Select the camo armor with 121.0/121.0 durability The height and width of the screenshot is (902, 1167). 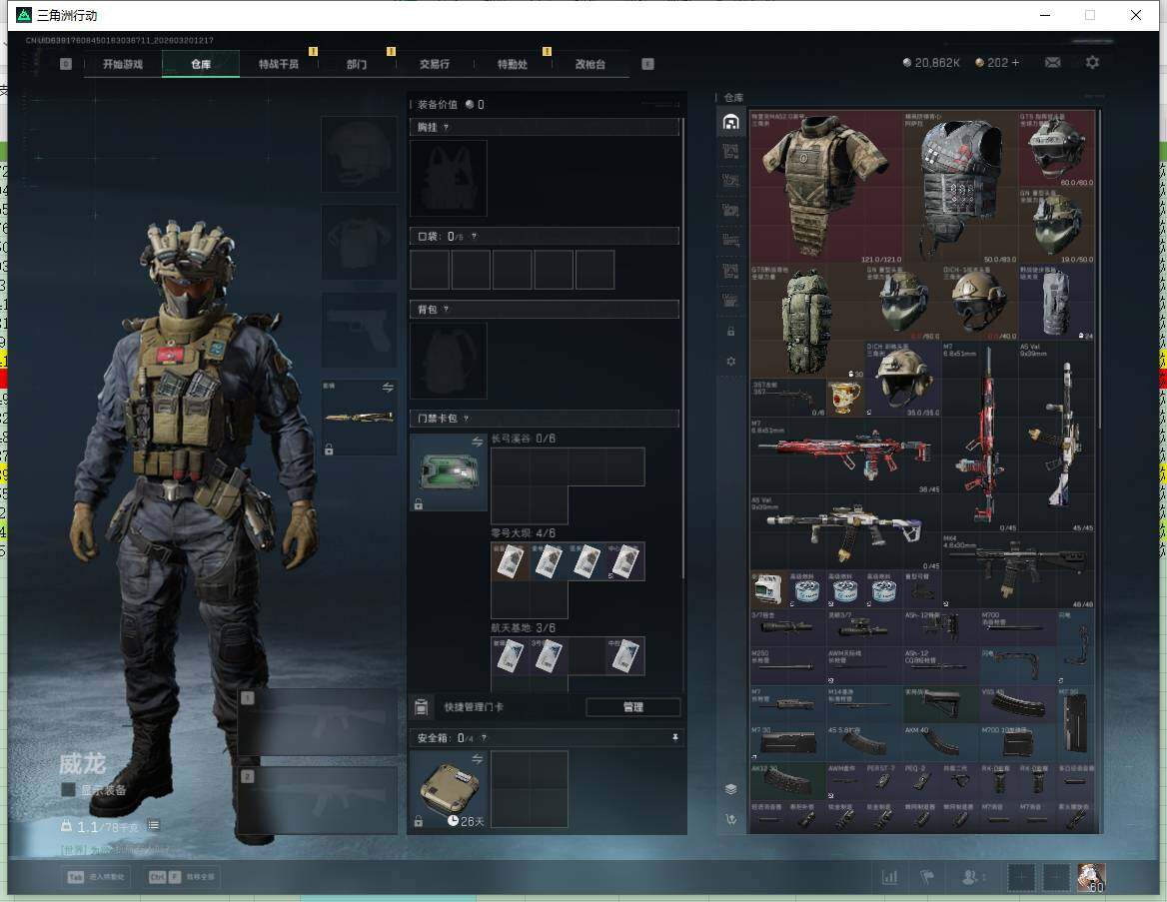826,187
